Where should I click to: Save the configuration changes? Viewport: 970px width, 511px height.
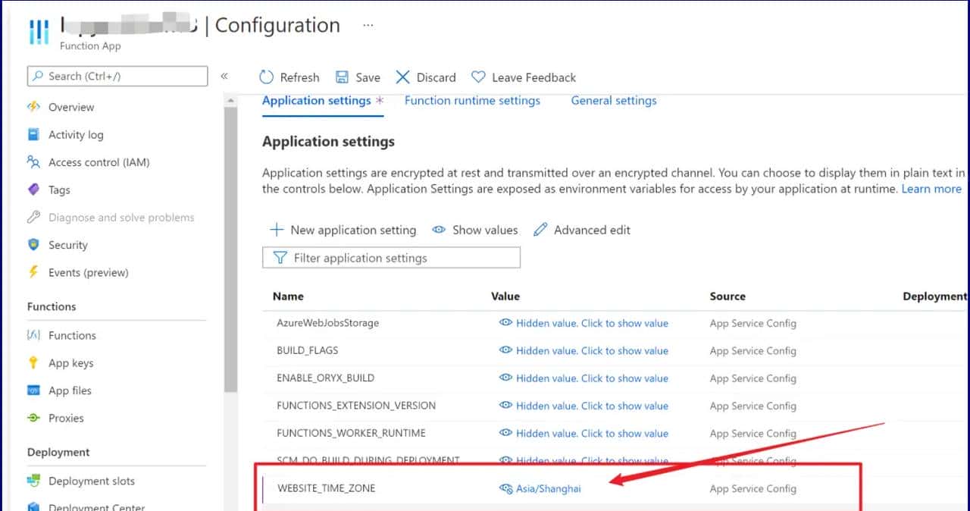[x=358, y=77]
